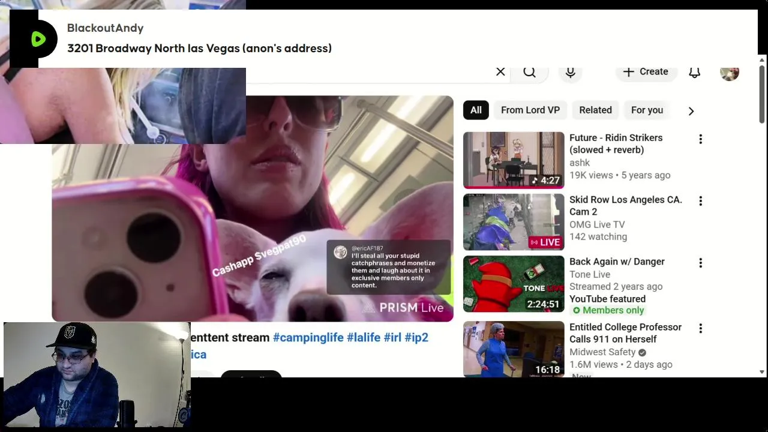Open Future - Ridin Strikers video thumbnail
The width and height of the screenshot is (768, 432).
pyautogui.click(x=514, y=160)
